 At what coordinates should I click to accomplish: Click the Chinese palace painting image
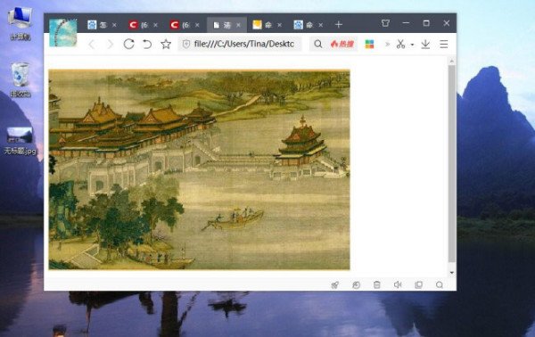[x=199, y=169]
